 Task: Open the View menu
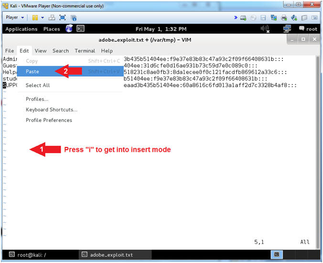[x=41, y=51]
